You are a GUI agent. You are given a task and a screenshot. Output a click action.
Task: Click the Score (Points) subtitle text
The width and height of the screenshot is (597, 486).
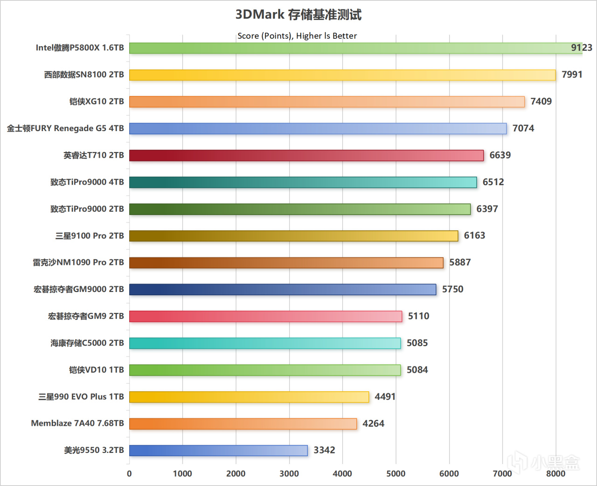(x=297, y=36)
